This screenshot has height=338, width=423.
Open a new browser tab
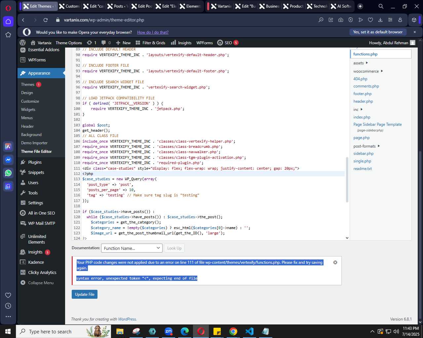coord(360,6)
